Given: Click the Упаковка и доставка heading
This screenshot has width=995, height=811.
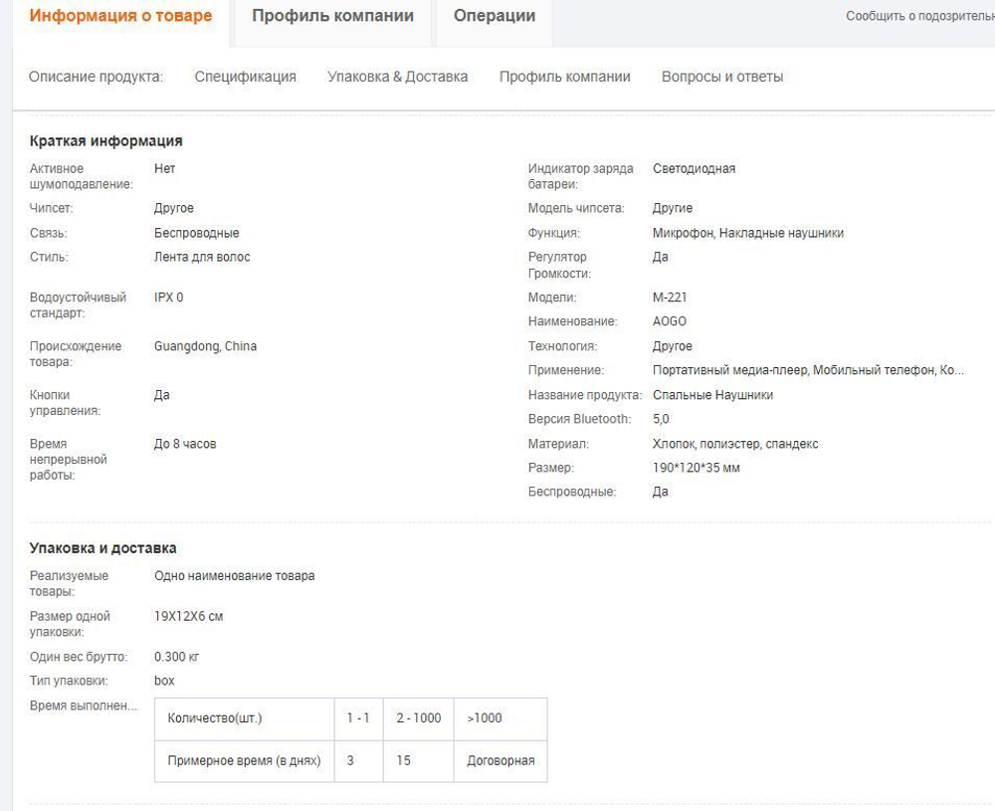Looking at the screenshot, I should point(102,548).
